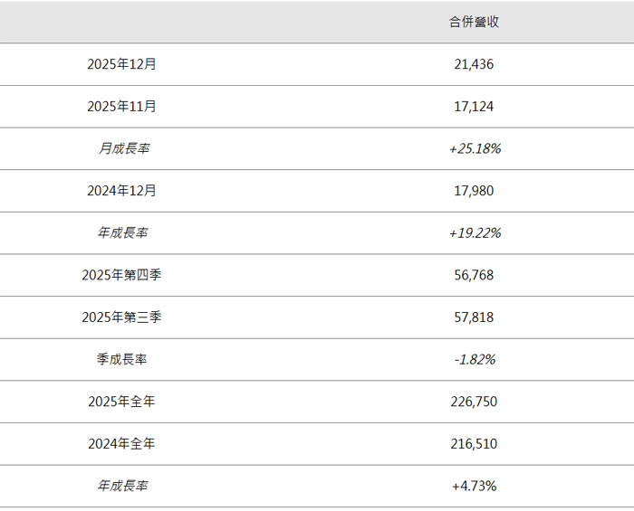This screenshot has height=511, width=634.
Task: Select the 2025年第四季 row label
Action: (122, 275)
